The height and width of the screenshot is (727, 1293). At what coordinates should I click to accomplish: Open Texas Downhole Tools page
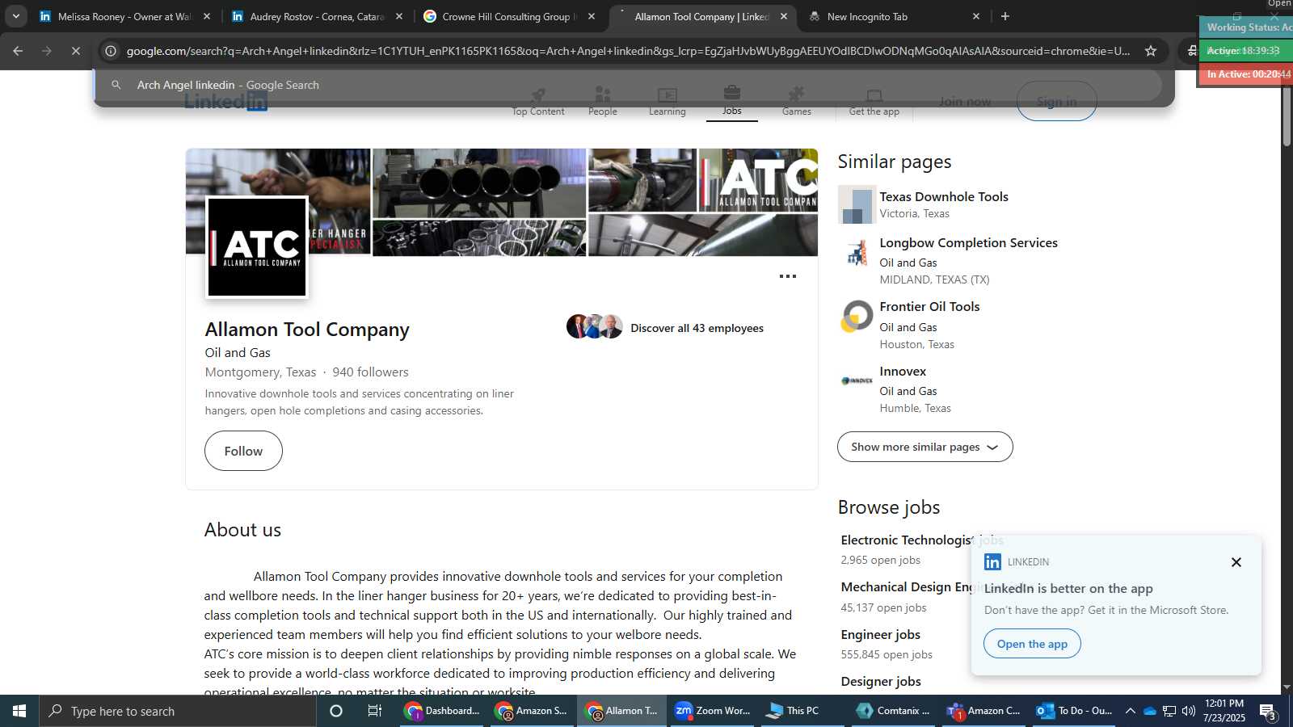[x=944, y=196]
